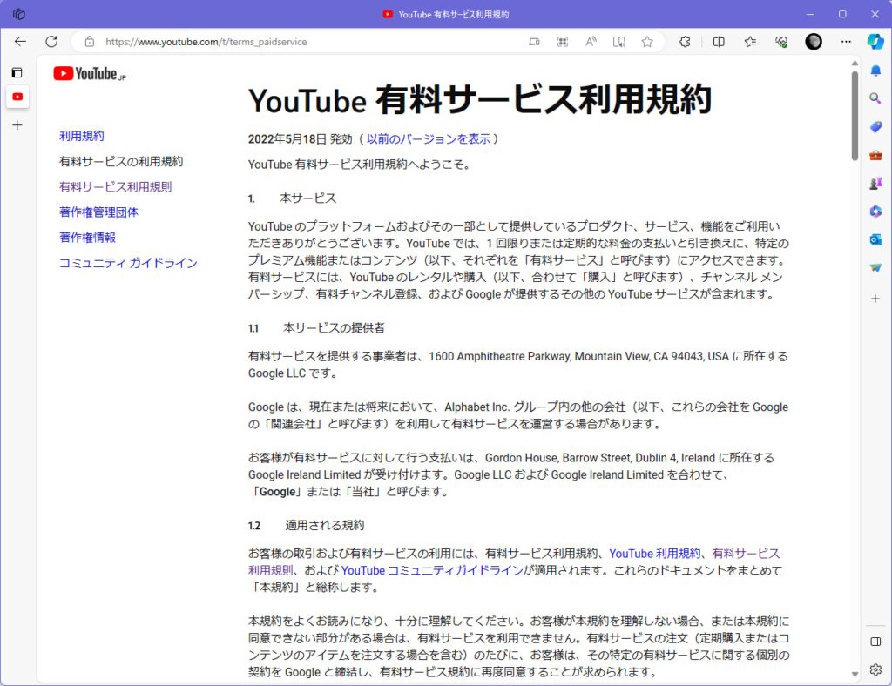Viewport: 892px width, 686px height.
Task: Add this page to favorites with the star
Action: (x=647, y=42)
